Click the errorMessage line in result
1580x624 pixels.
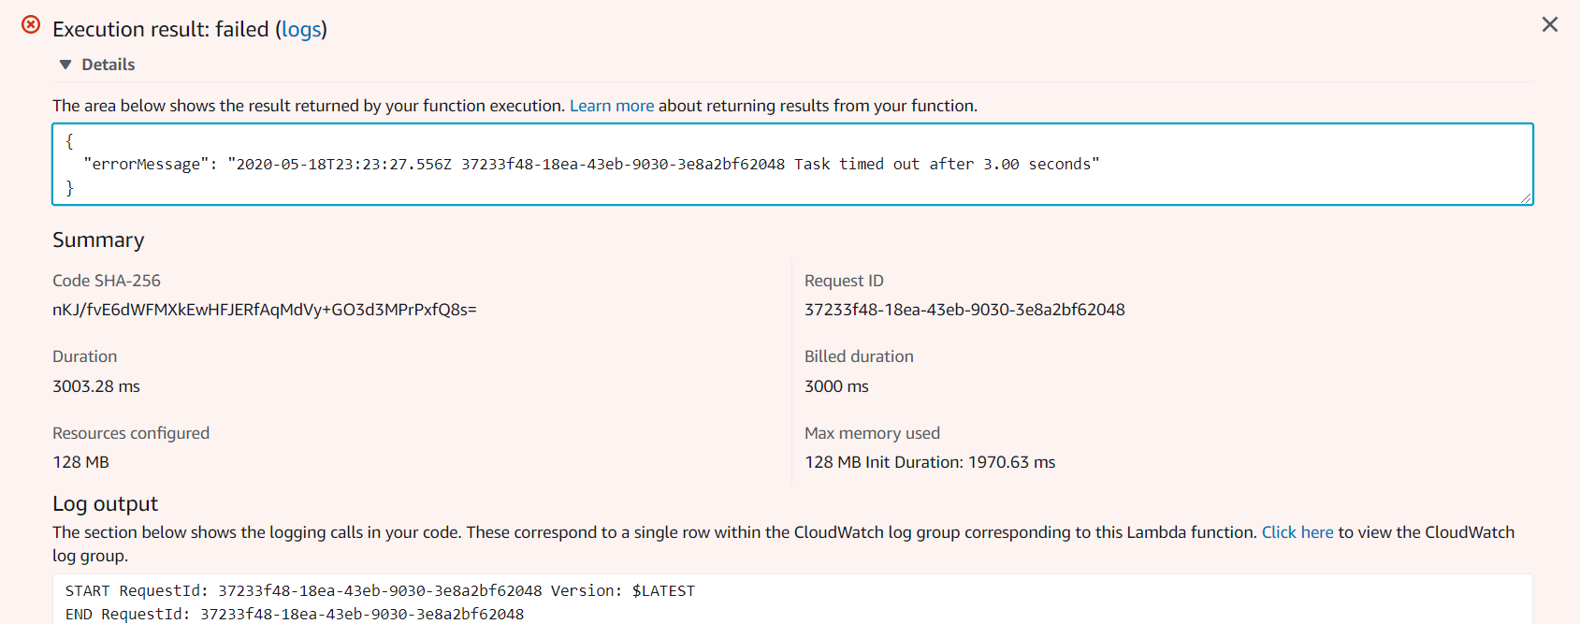(x=591, y=165)
